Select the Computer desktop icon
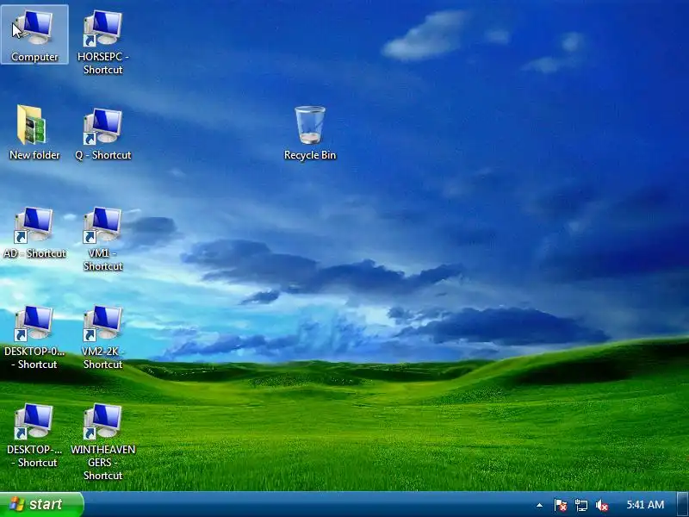 click(x=34, y=35)
